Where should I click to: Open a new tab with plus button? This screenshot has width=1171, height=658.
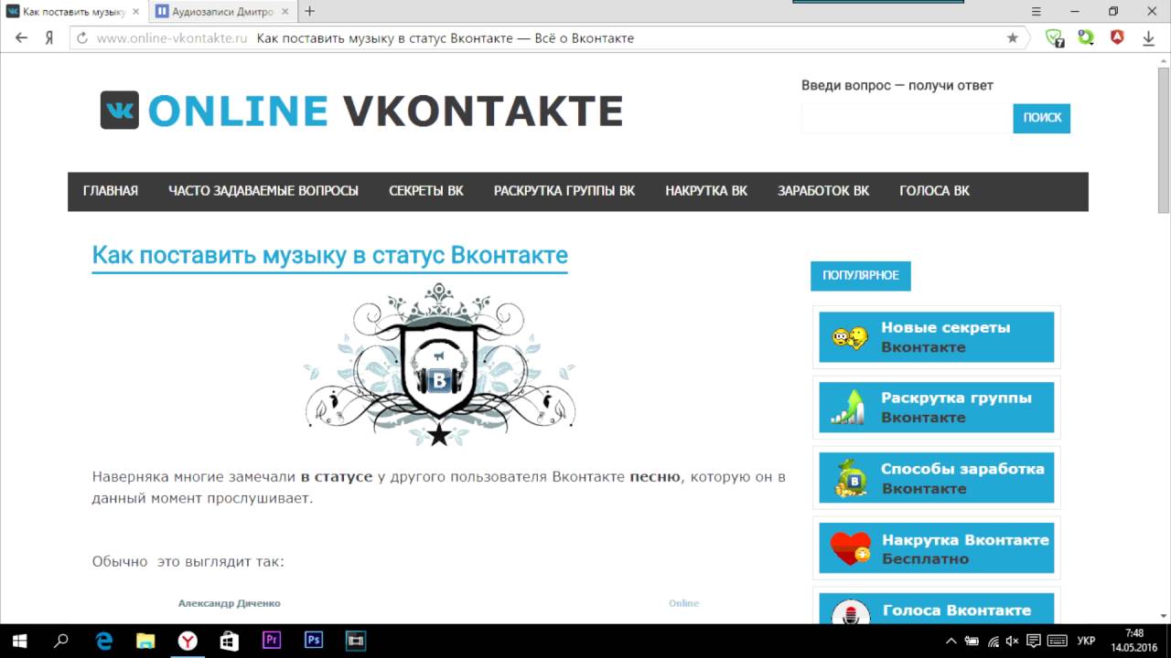[309, 11]
